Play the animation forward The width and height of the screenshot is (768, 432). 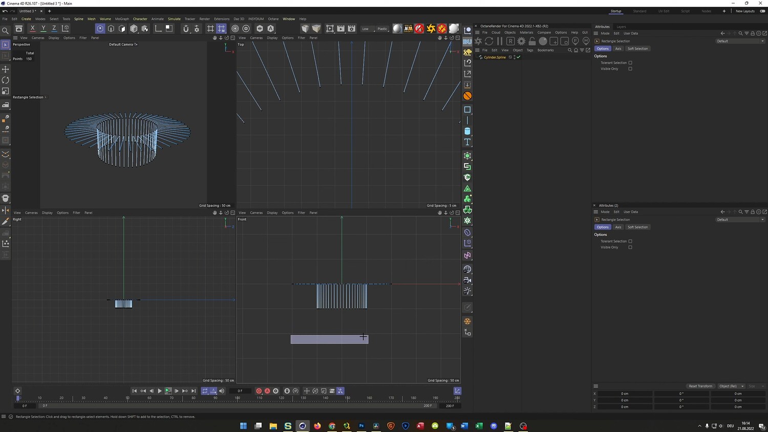160,391
